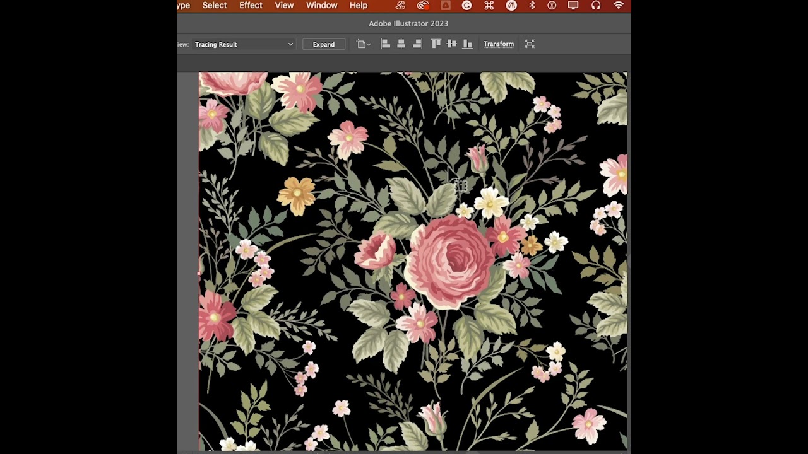
Task: Click the Bluetooth menu bar icon
Action: click(x=532, y=6)
